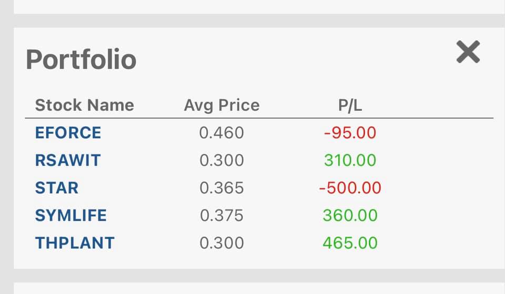Open the EFORCE stock link
The image size is (505, 294).
68,133
